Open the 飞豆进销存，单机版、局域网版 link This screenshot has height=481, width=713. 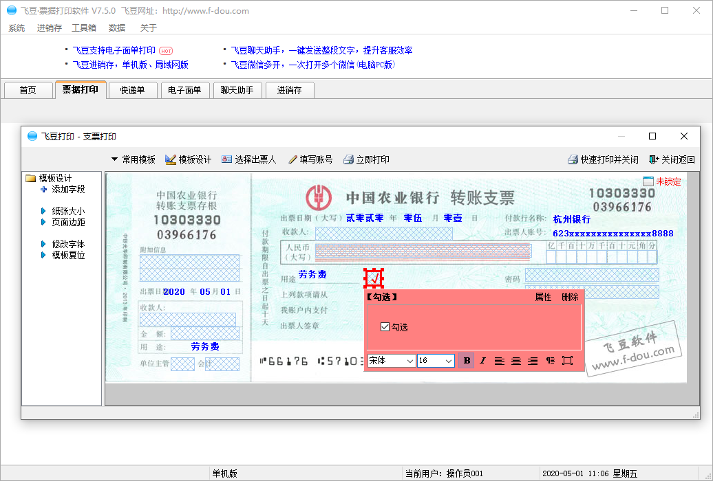coord(131,65)
